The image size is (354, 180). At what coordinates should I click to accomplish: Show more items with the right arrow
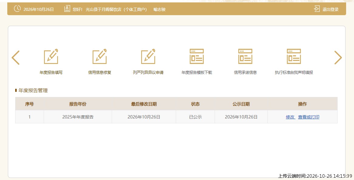tap(338, 58)
